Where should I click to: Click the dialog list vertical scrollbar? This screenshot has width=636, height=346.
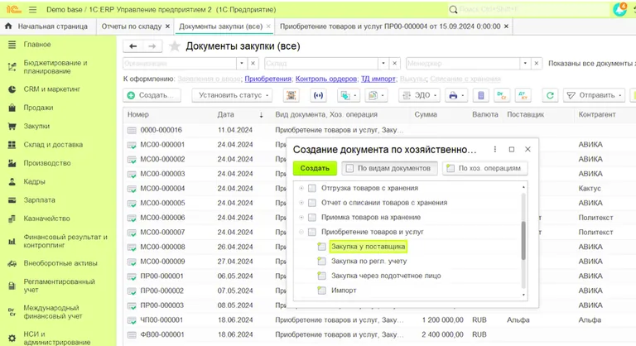(523, 240)
